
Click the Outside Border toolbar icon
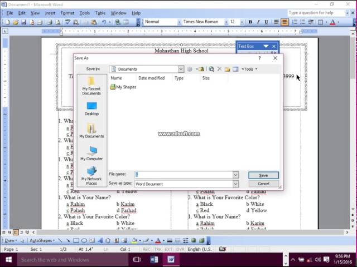click(x=321, y=22)
